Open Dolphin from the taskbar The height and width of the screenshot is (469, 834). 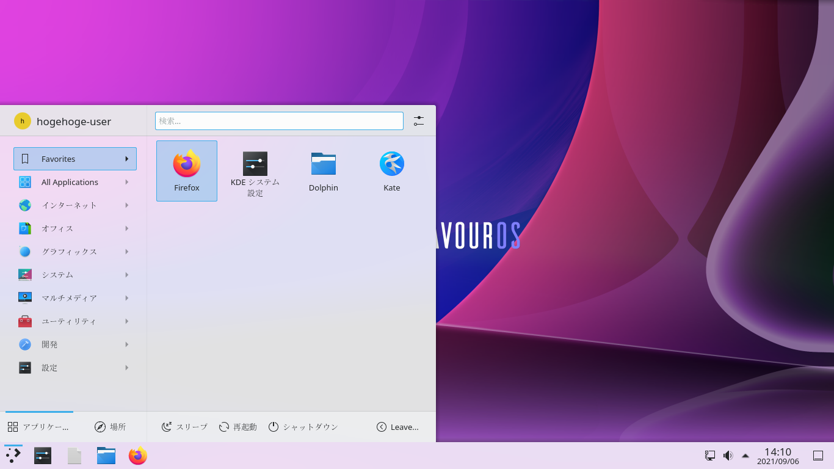click(106, 456)
